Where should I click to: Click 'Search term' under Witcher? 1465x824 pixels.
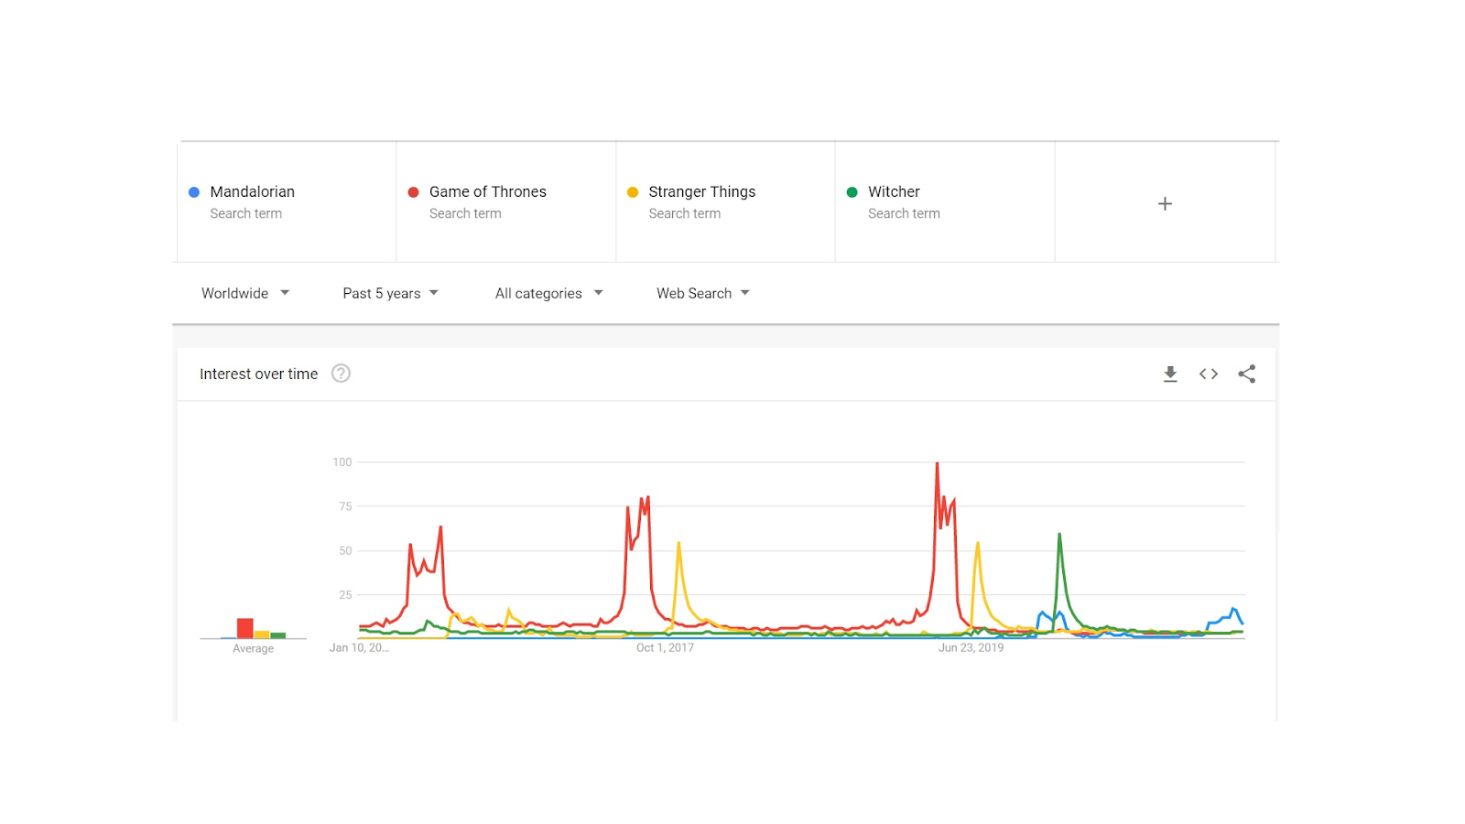pyautogui.click(x=905, y=213)
